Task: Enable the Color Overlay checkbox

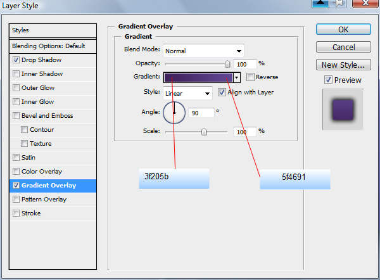Action: tap(16, 172)
